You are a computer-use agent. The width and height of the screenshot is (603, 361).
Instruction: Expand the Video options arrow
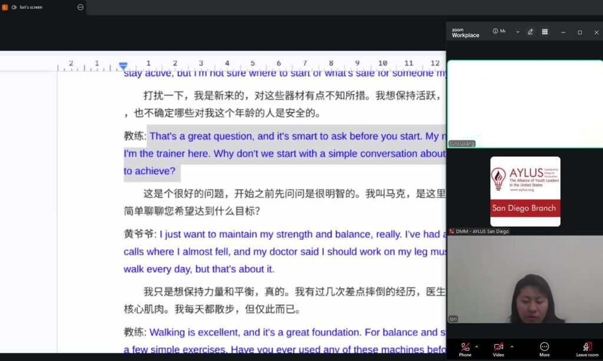point(512,346)
